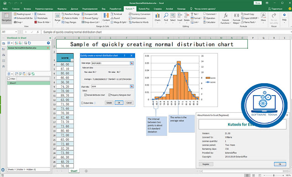Toggle Normal distribution chart checkbox
This screenshot has width=292, height=177.
tap(85, 95)
